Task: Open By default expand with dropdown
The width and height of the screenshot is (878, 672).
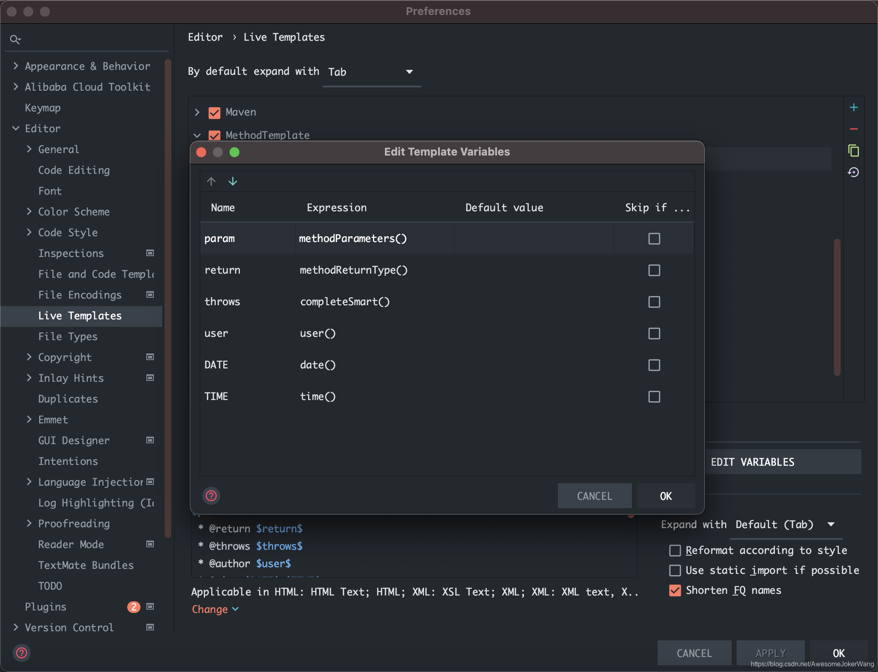Action: click(371, 72)
